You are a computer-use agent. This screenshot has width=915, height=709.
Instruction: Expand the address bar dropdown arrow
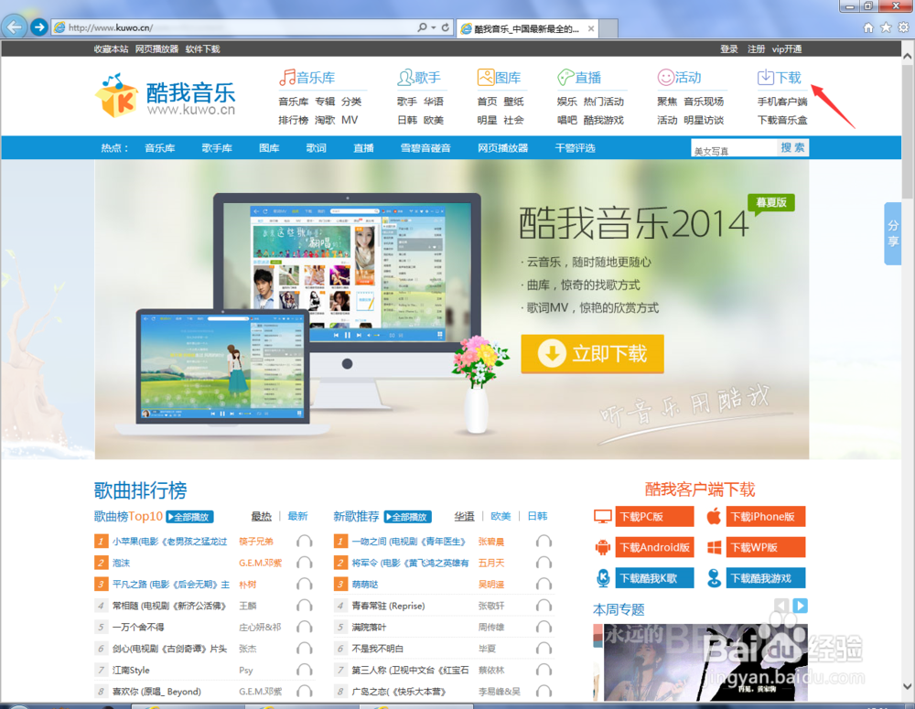[434, 27]
